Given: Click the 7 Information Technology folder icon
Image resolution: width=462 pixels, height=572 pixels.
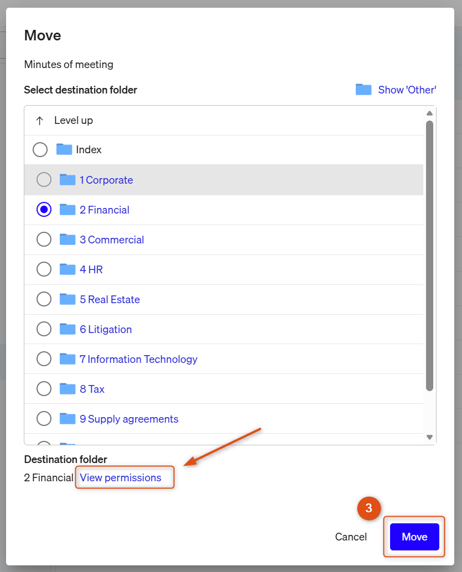Looking at the screenshot, I should (68, 359).
